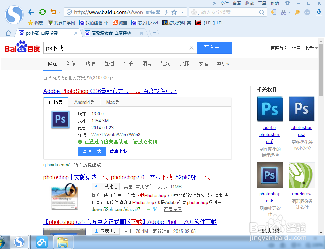
Task: Click the home icon beside the tabs
Action: [8, 33]
